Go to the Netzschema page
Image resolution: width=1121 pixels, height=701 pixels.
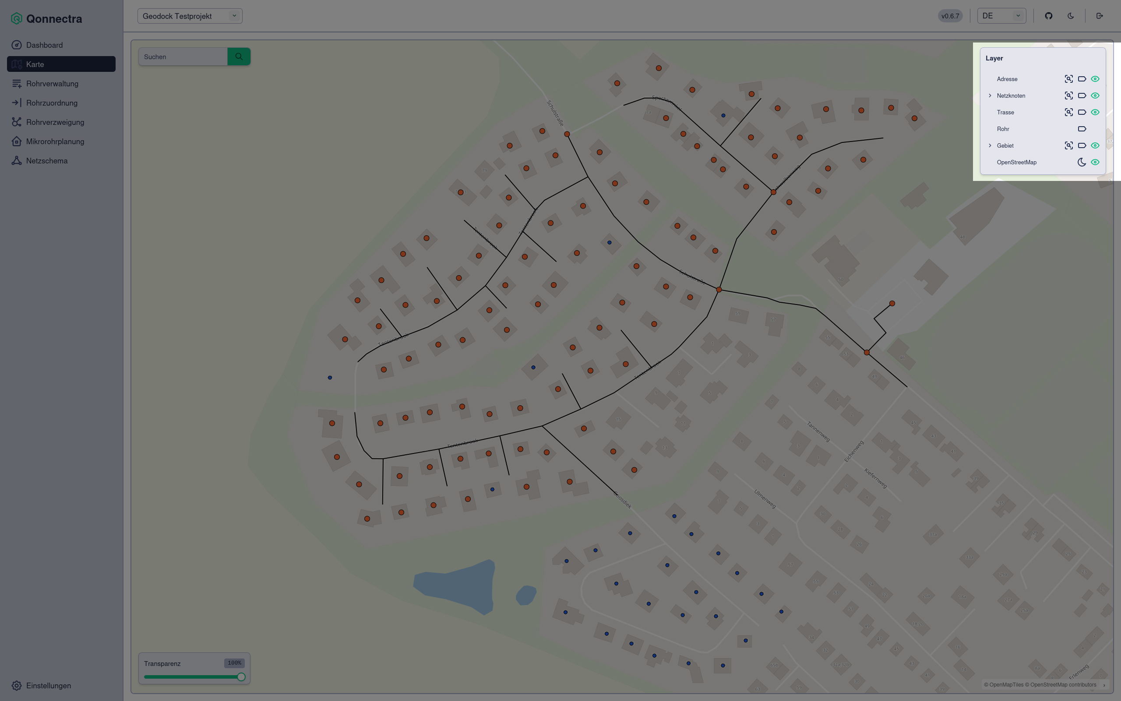pos(46,161)
